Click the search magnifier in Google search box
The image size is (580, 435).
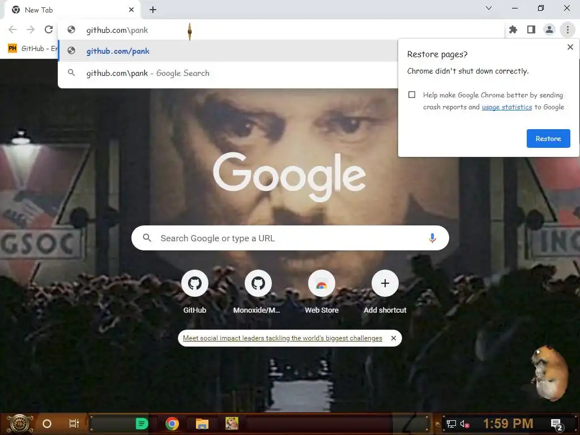tap(147, 238)
